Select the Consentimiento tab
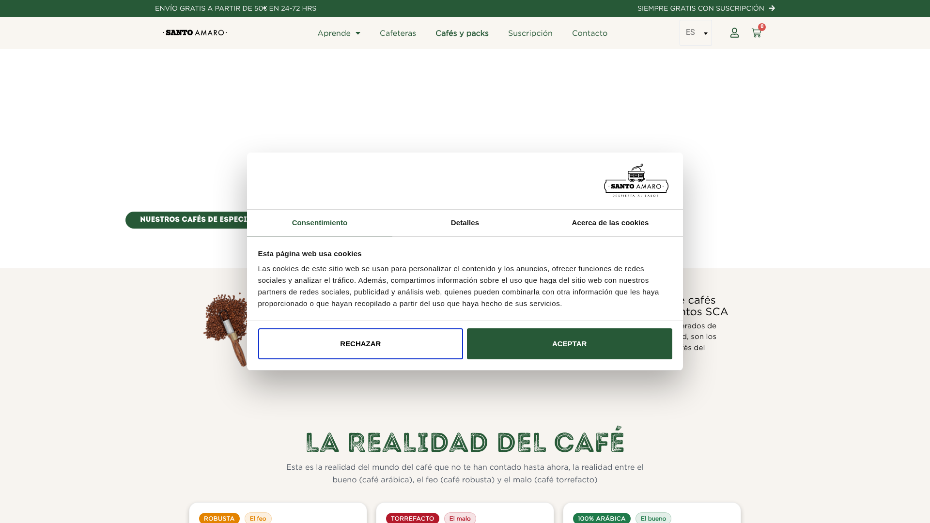Viewport: 930px width, 523px height. [319, 223]
